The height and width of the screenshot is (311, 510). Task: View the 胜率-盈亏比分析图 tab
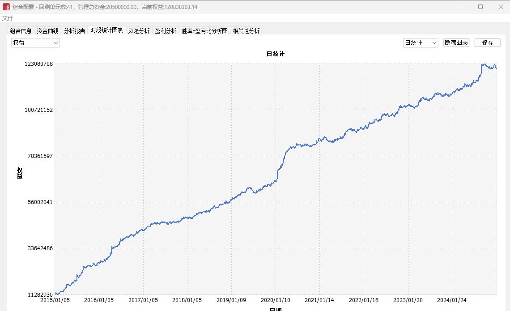click(204, 31)
